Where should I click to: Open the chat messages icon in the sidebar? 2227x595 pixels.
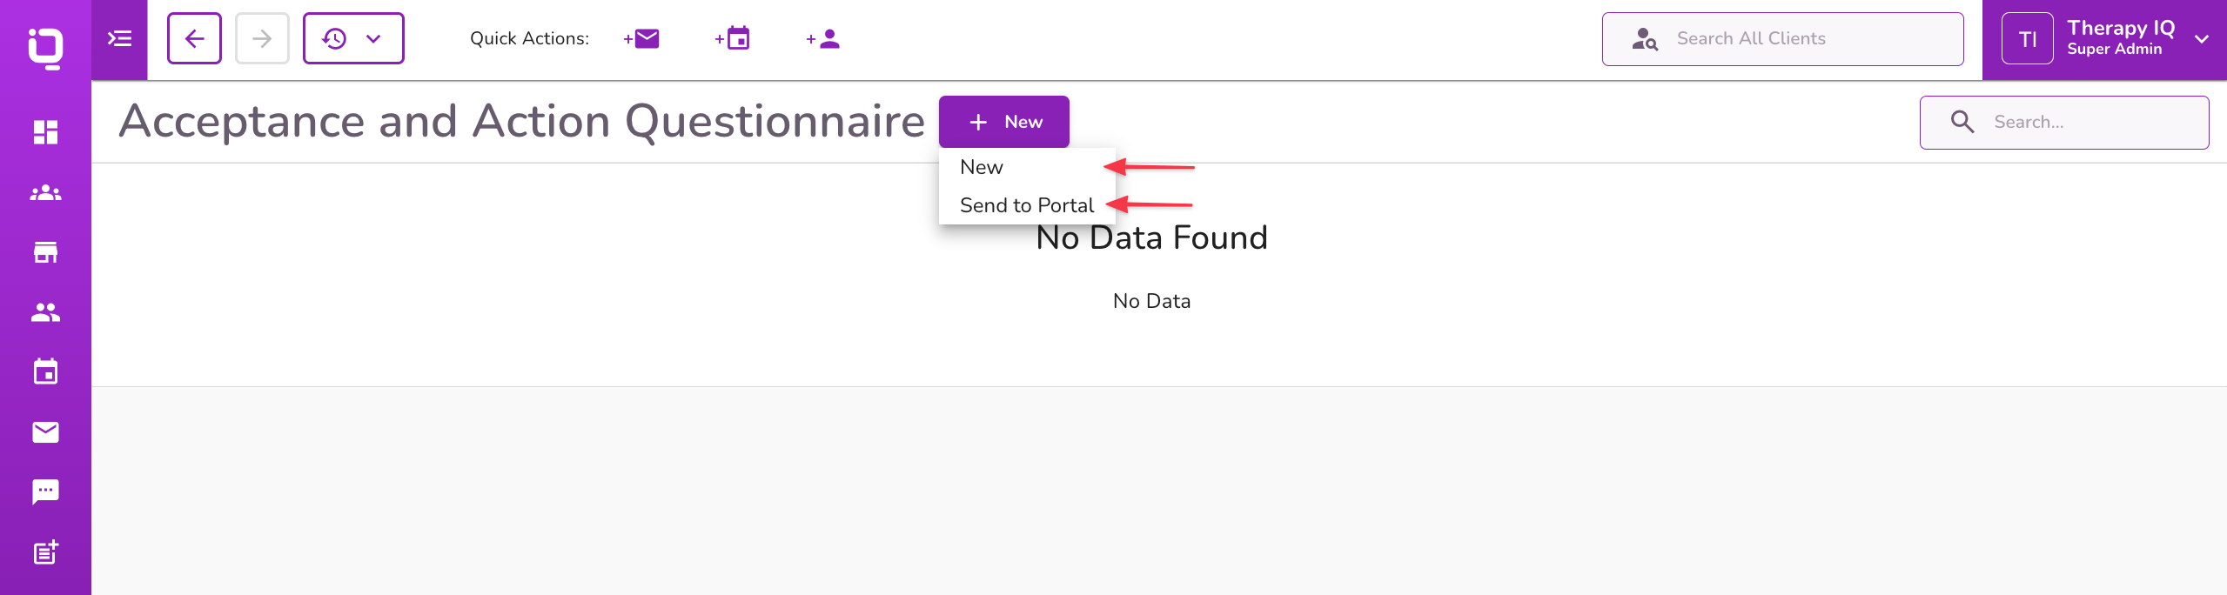click(x=45, y=491)
